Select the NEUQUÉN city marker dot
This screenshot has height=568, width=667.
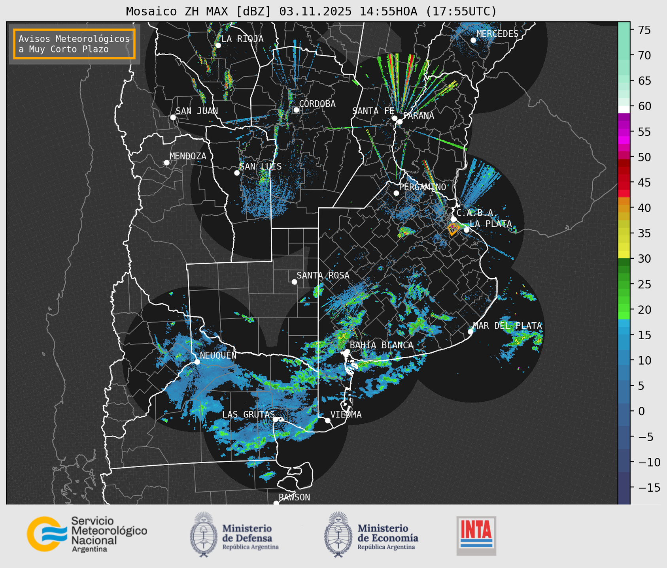coord(197,362)
